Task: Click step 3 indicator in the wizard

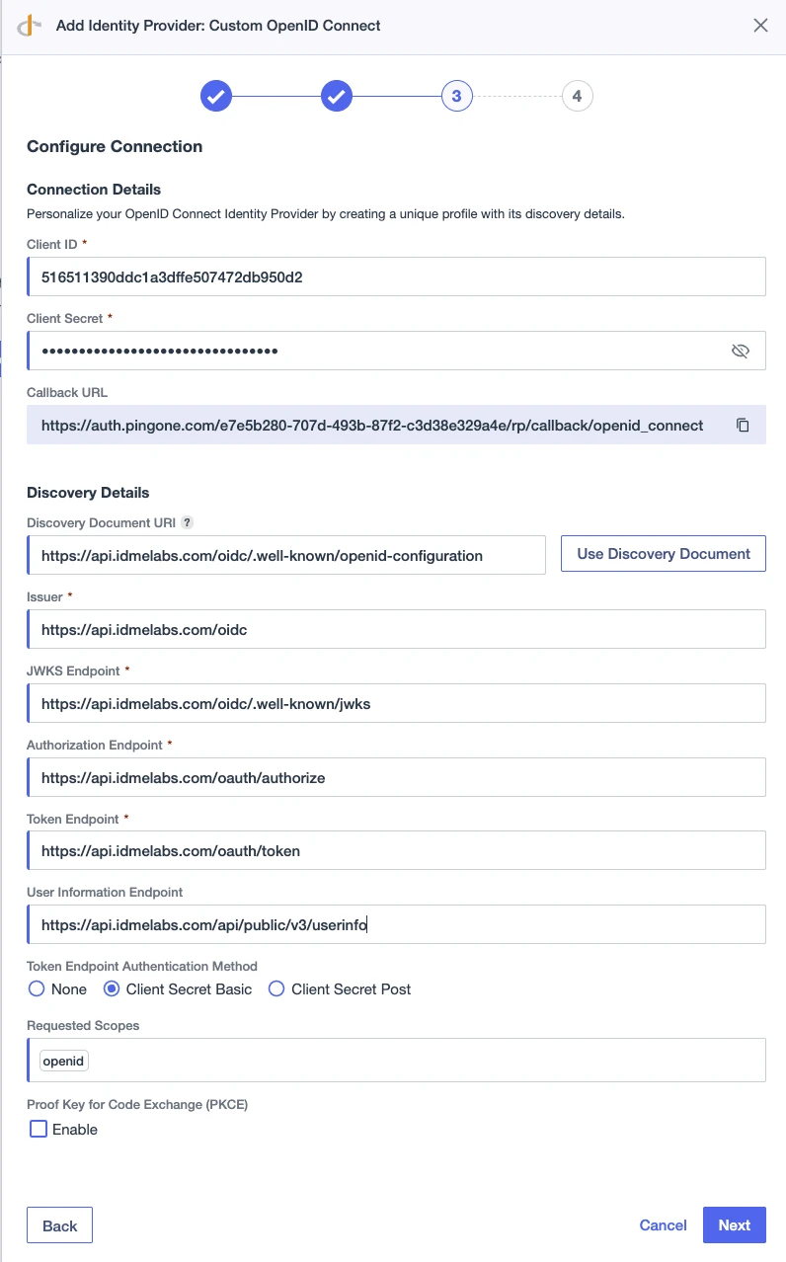Action: click(x=456, y=96)
